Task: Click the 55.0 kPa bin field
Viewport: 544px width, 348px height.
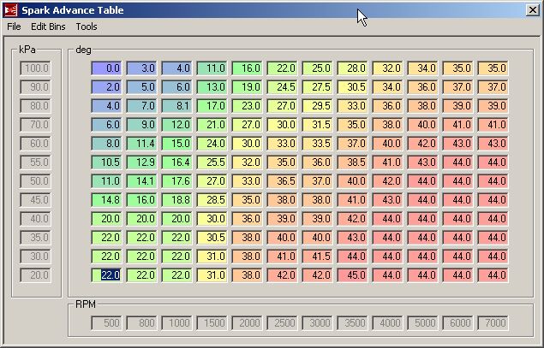Action: tap(35, 162)
